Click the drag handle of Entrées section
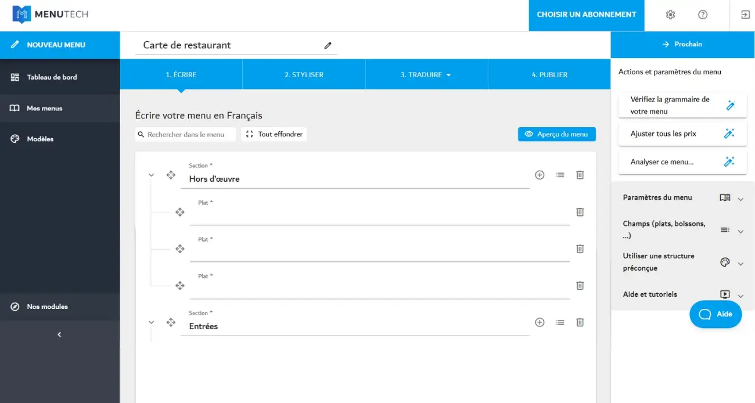This screenshot has height=403, width=755. (171, 322)
